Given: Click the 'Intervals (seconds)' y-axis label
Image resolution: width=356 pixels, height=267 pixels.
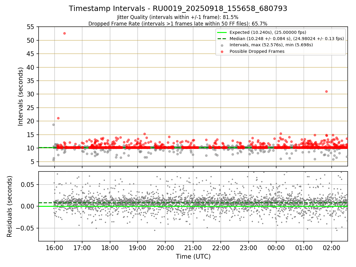Looking at the screenshot, I should point(21,96).
